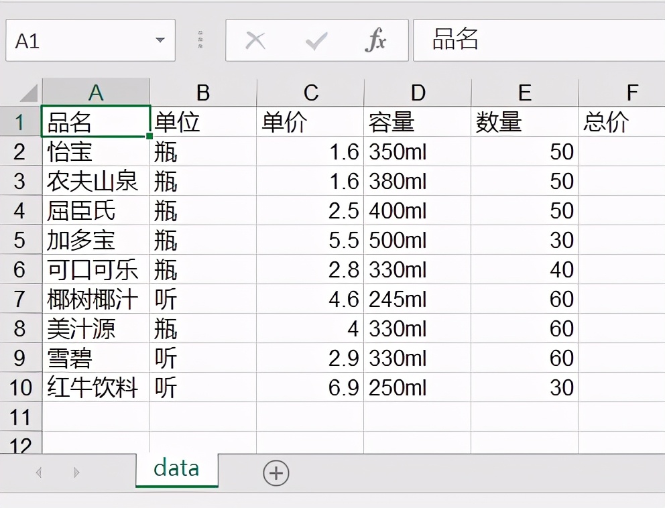Image resolution: width=665 pixels, height=508 pixels.
Task: Click the Enter checkmark formula bar icon
Action: (316, 41)
